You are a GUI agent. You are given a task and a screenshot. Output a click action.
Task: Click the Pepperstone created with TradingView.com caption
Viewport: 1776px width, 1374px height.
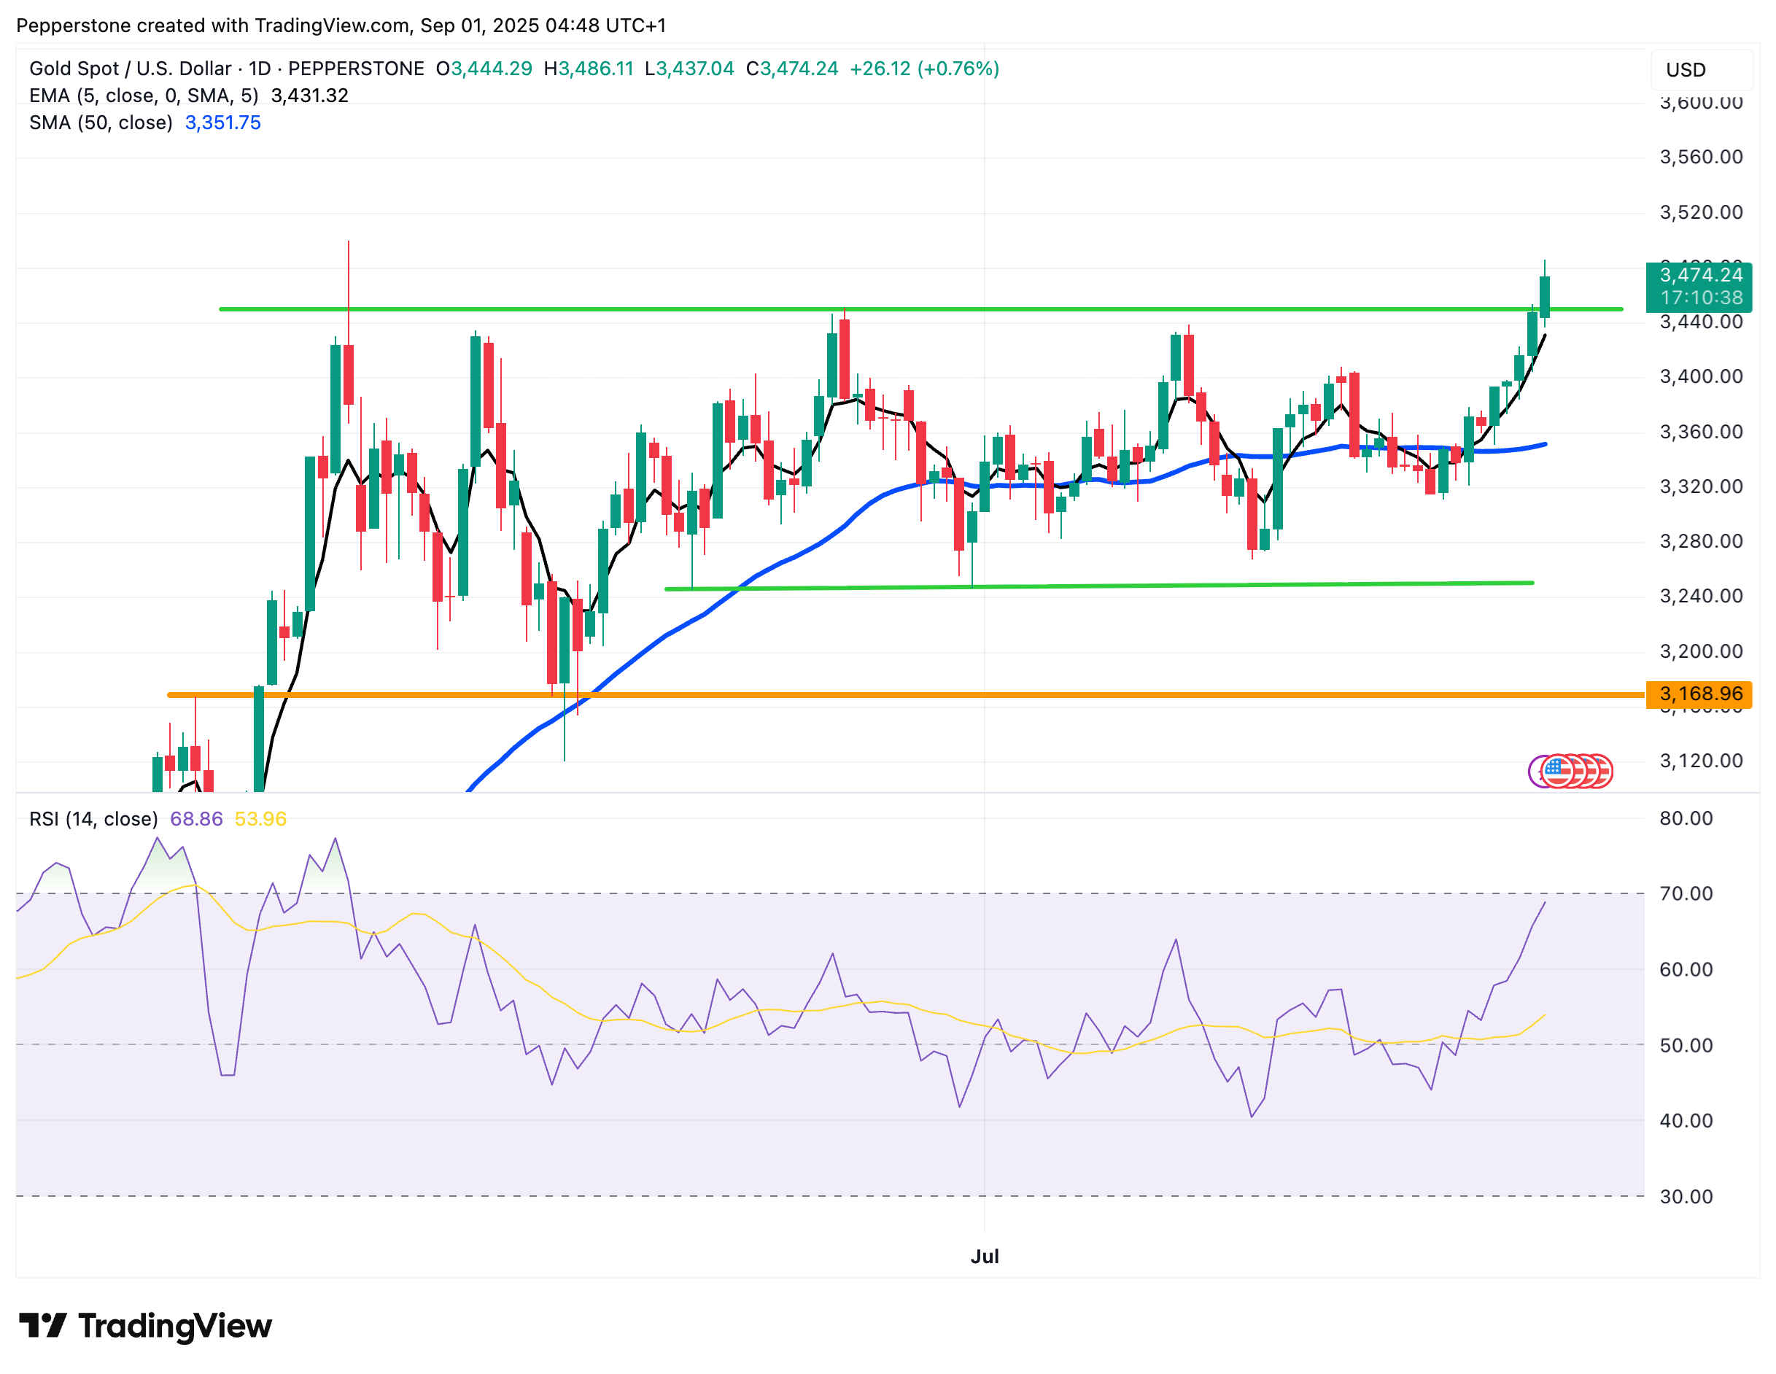pos(341,26)
